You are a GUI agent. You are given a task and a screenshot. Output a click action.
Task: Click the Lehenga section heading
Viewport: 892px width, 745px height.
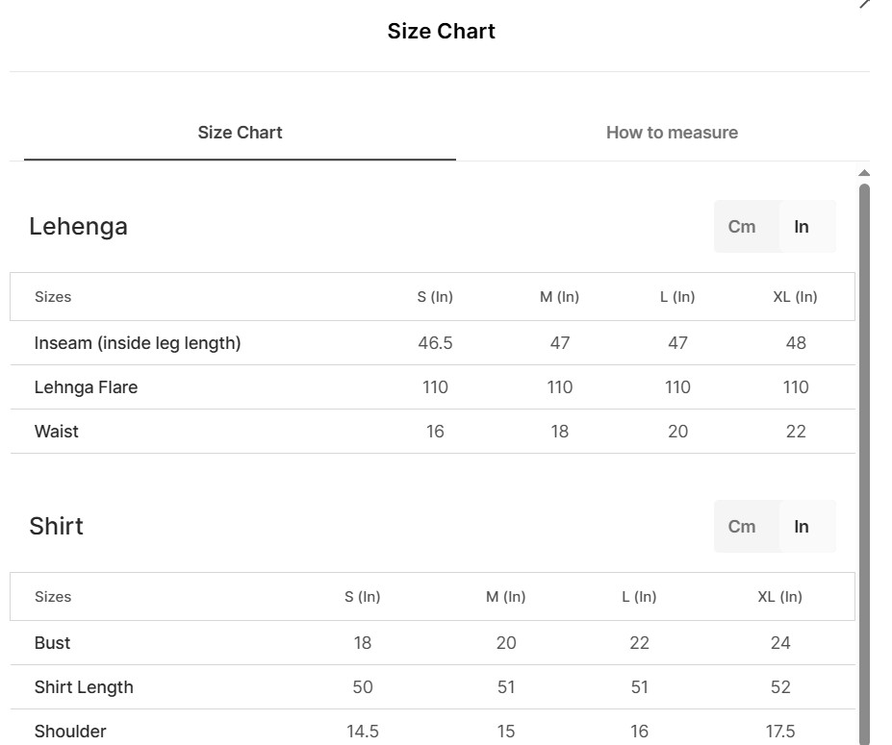[x=79, y=226]
